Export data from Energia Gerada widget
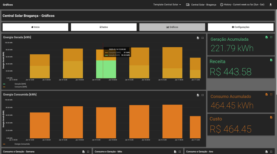Viewport: 277px width, 154px height. (198, 38)
